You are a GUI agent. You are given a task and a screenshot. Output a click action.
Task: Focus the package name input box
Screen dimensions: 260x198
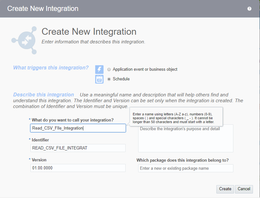[186, 168]
